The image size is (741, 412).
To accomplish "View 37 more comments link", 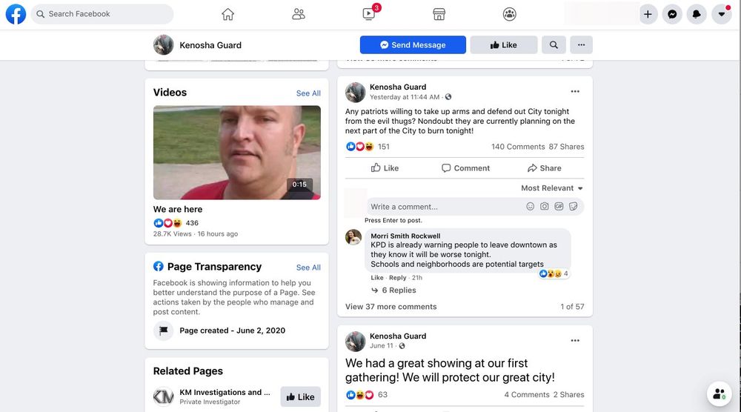I will point(391,307).
